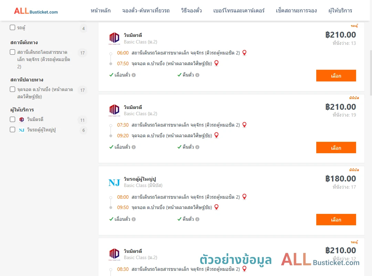Tick the รถตู้ vehicle type checkbox
The image size is (372, 276).
(x=13, y=28)
